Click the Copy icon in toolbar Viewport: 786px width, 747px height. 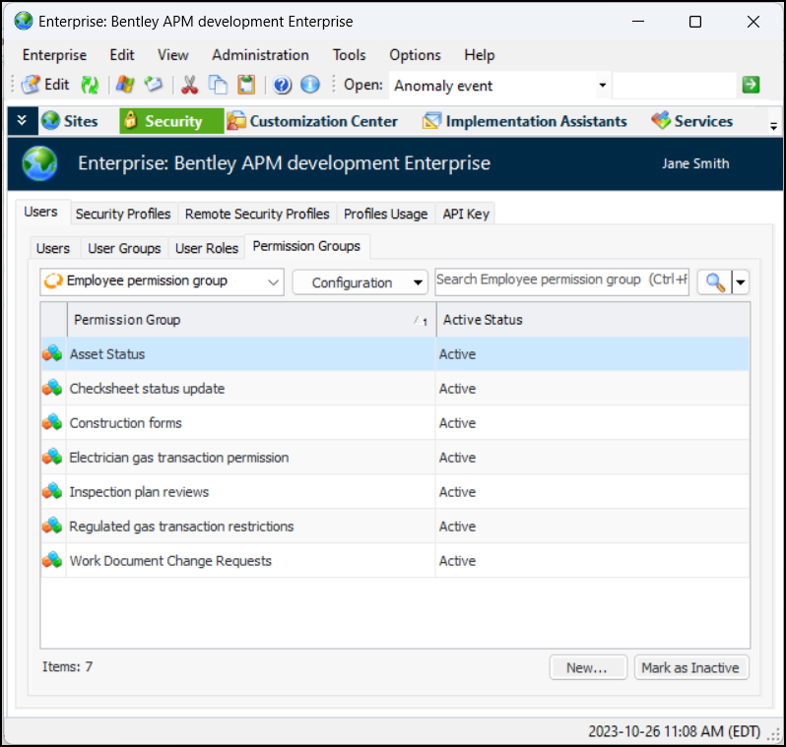(218, 85)
